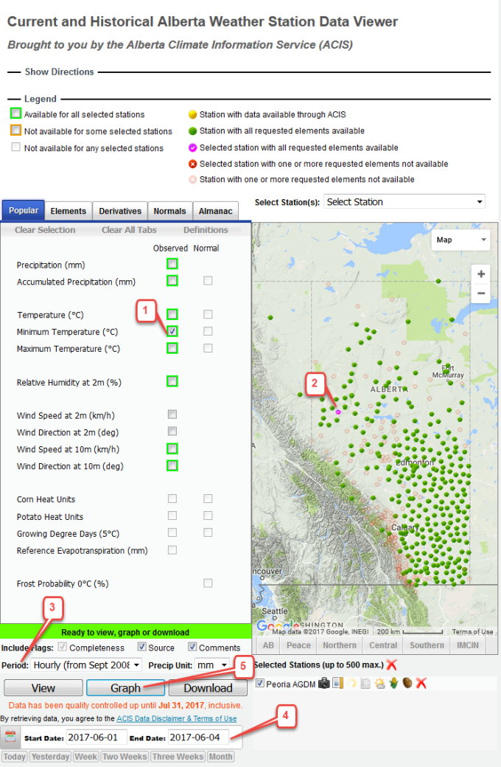Click Clear All Tabs
Image resolution: width=501 pixels, height=767 pixels.
click(x=129, y=230)
